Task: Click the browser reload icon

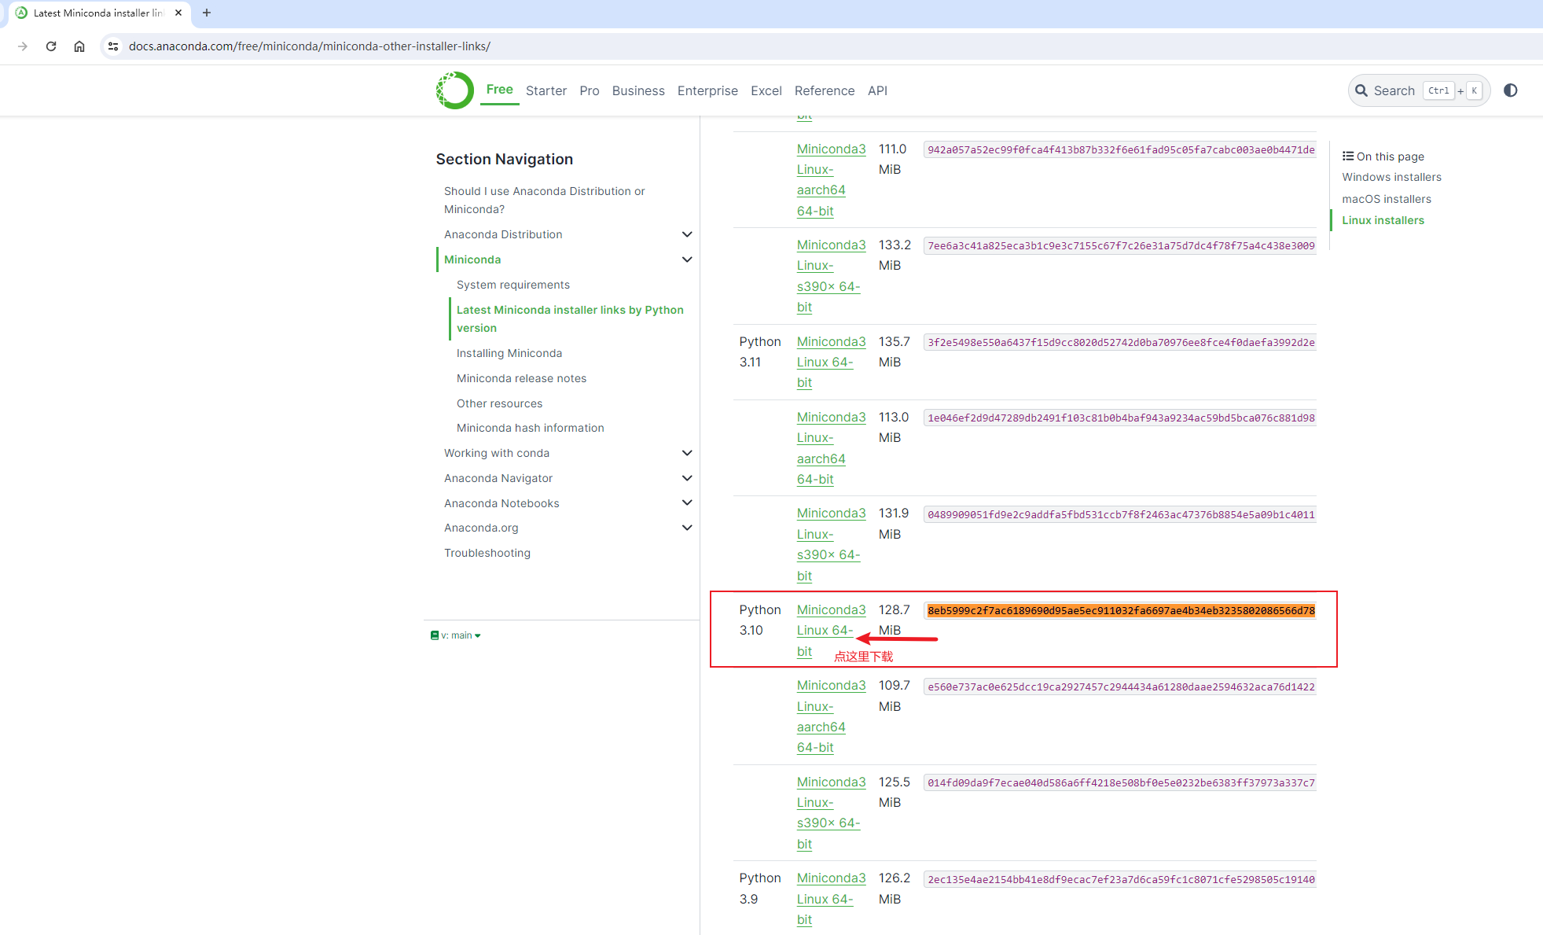Action: click(x=51, y=46)
